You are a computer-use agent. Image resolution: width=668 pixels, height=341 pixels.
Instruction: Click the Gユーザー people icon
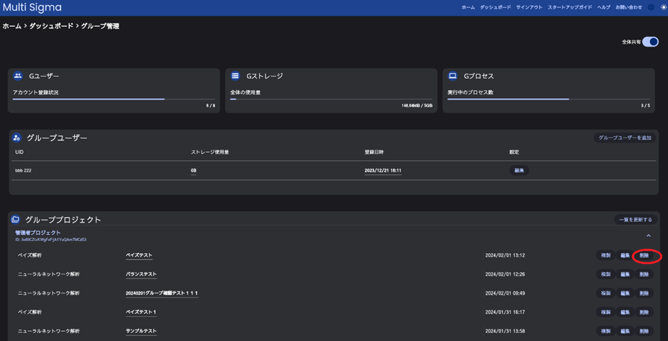pos(18,76)
